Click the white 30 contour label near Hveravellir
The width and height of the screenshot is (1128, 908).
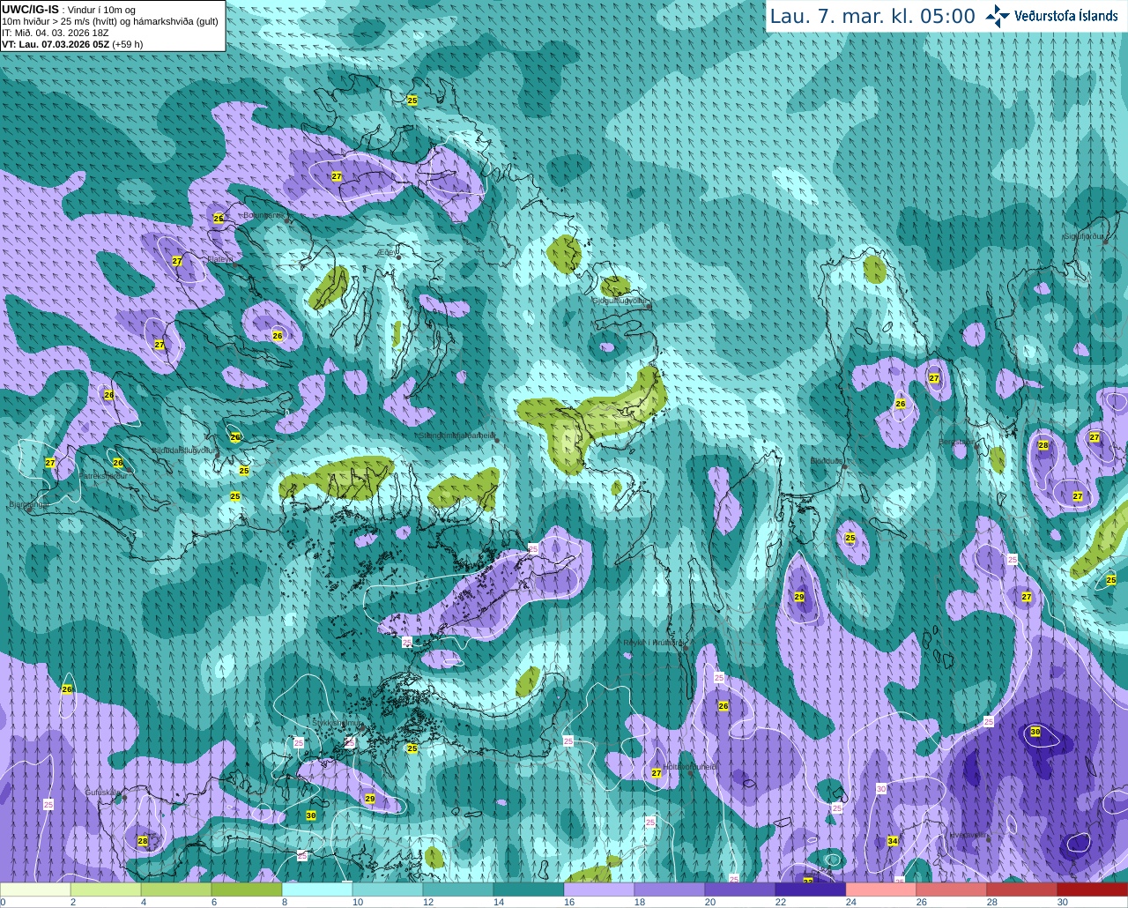pyautogui.click(x=881, y=789)
